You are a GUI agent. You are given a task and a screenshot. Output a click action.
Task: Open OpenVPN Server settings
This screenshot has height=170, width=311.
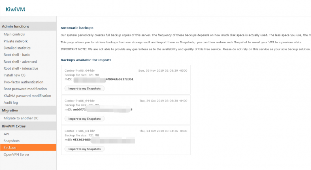click(17, 154)
